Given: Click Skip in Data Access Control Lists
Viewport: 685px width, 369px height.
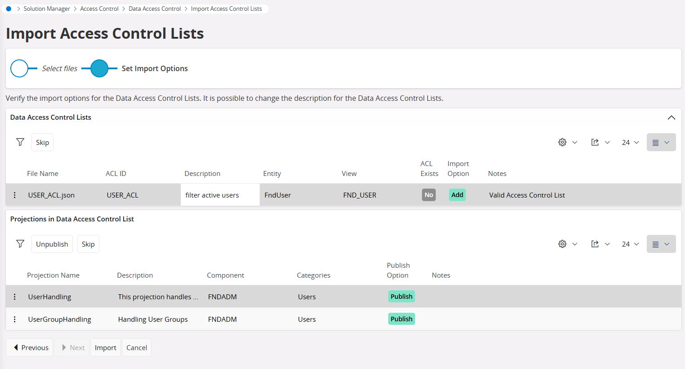Looking at the screenshot, I should tap(42, 142).
